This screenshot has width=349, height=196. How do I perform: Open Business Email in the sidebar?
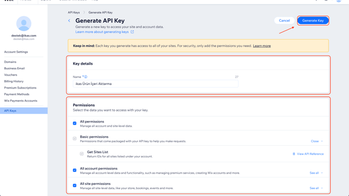(x=14, y=68)
